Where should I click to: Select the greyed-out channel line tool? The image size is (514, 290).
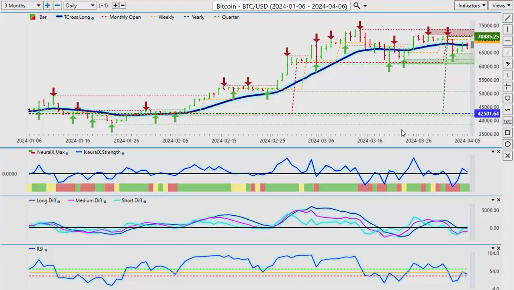pos(507,52)
